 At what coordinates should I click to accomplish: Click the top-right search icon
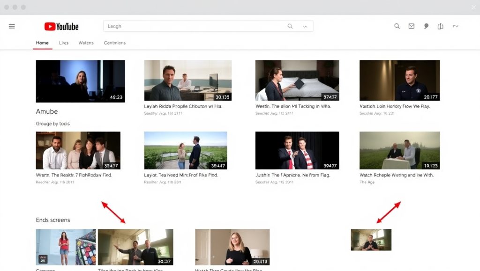[397, 26]
